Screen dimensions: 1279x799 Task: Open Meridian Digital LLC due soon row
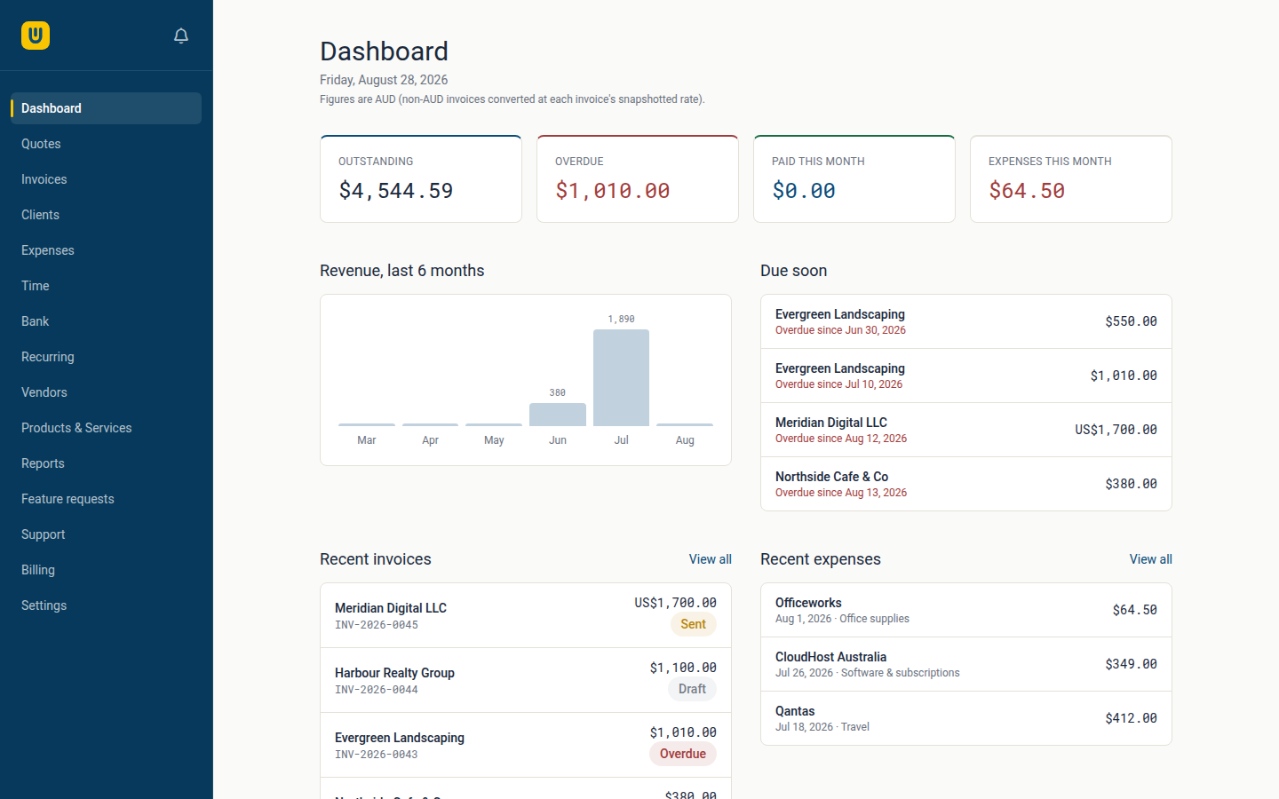click(x=966, y=430)
